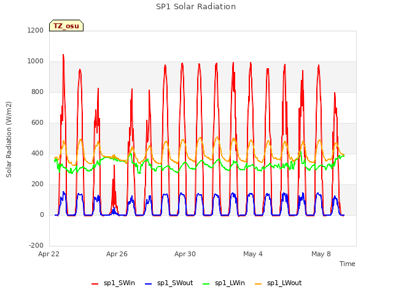
Task: Click the May 8 x-axis label
Action: point(321,254)
